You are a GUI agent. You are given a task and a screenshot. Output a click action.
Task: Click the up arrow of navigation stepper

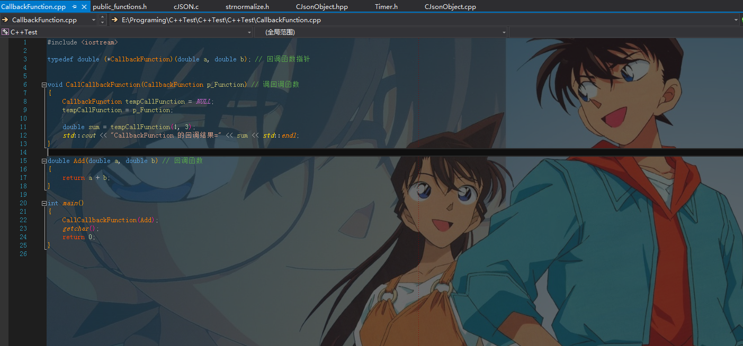click(103, 17)
